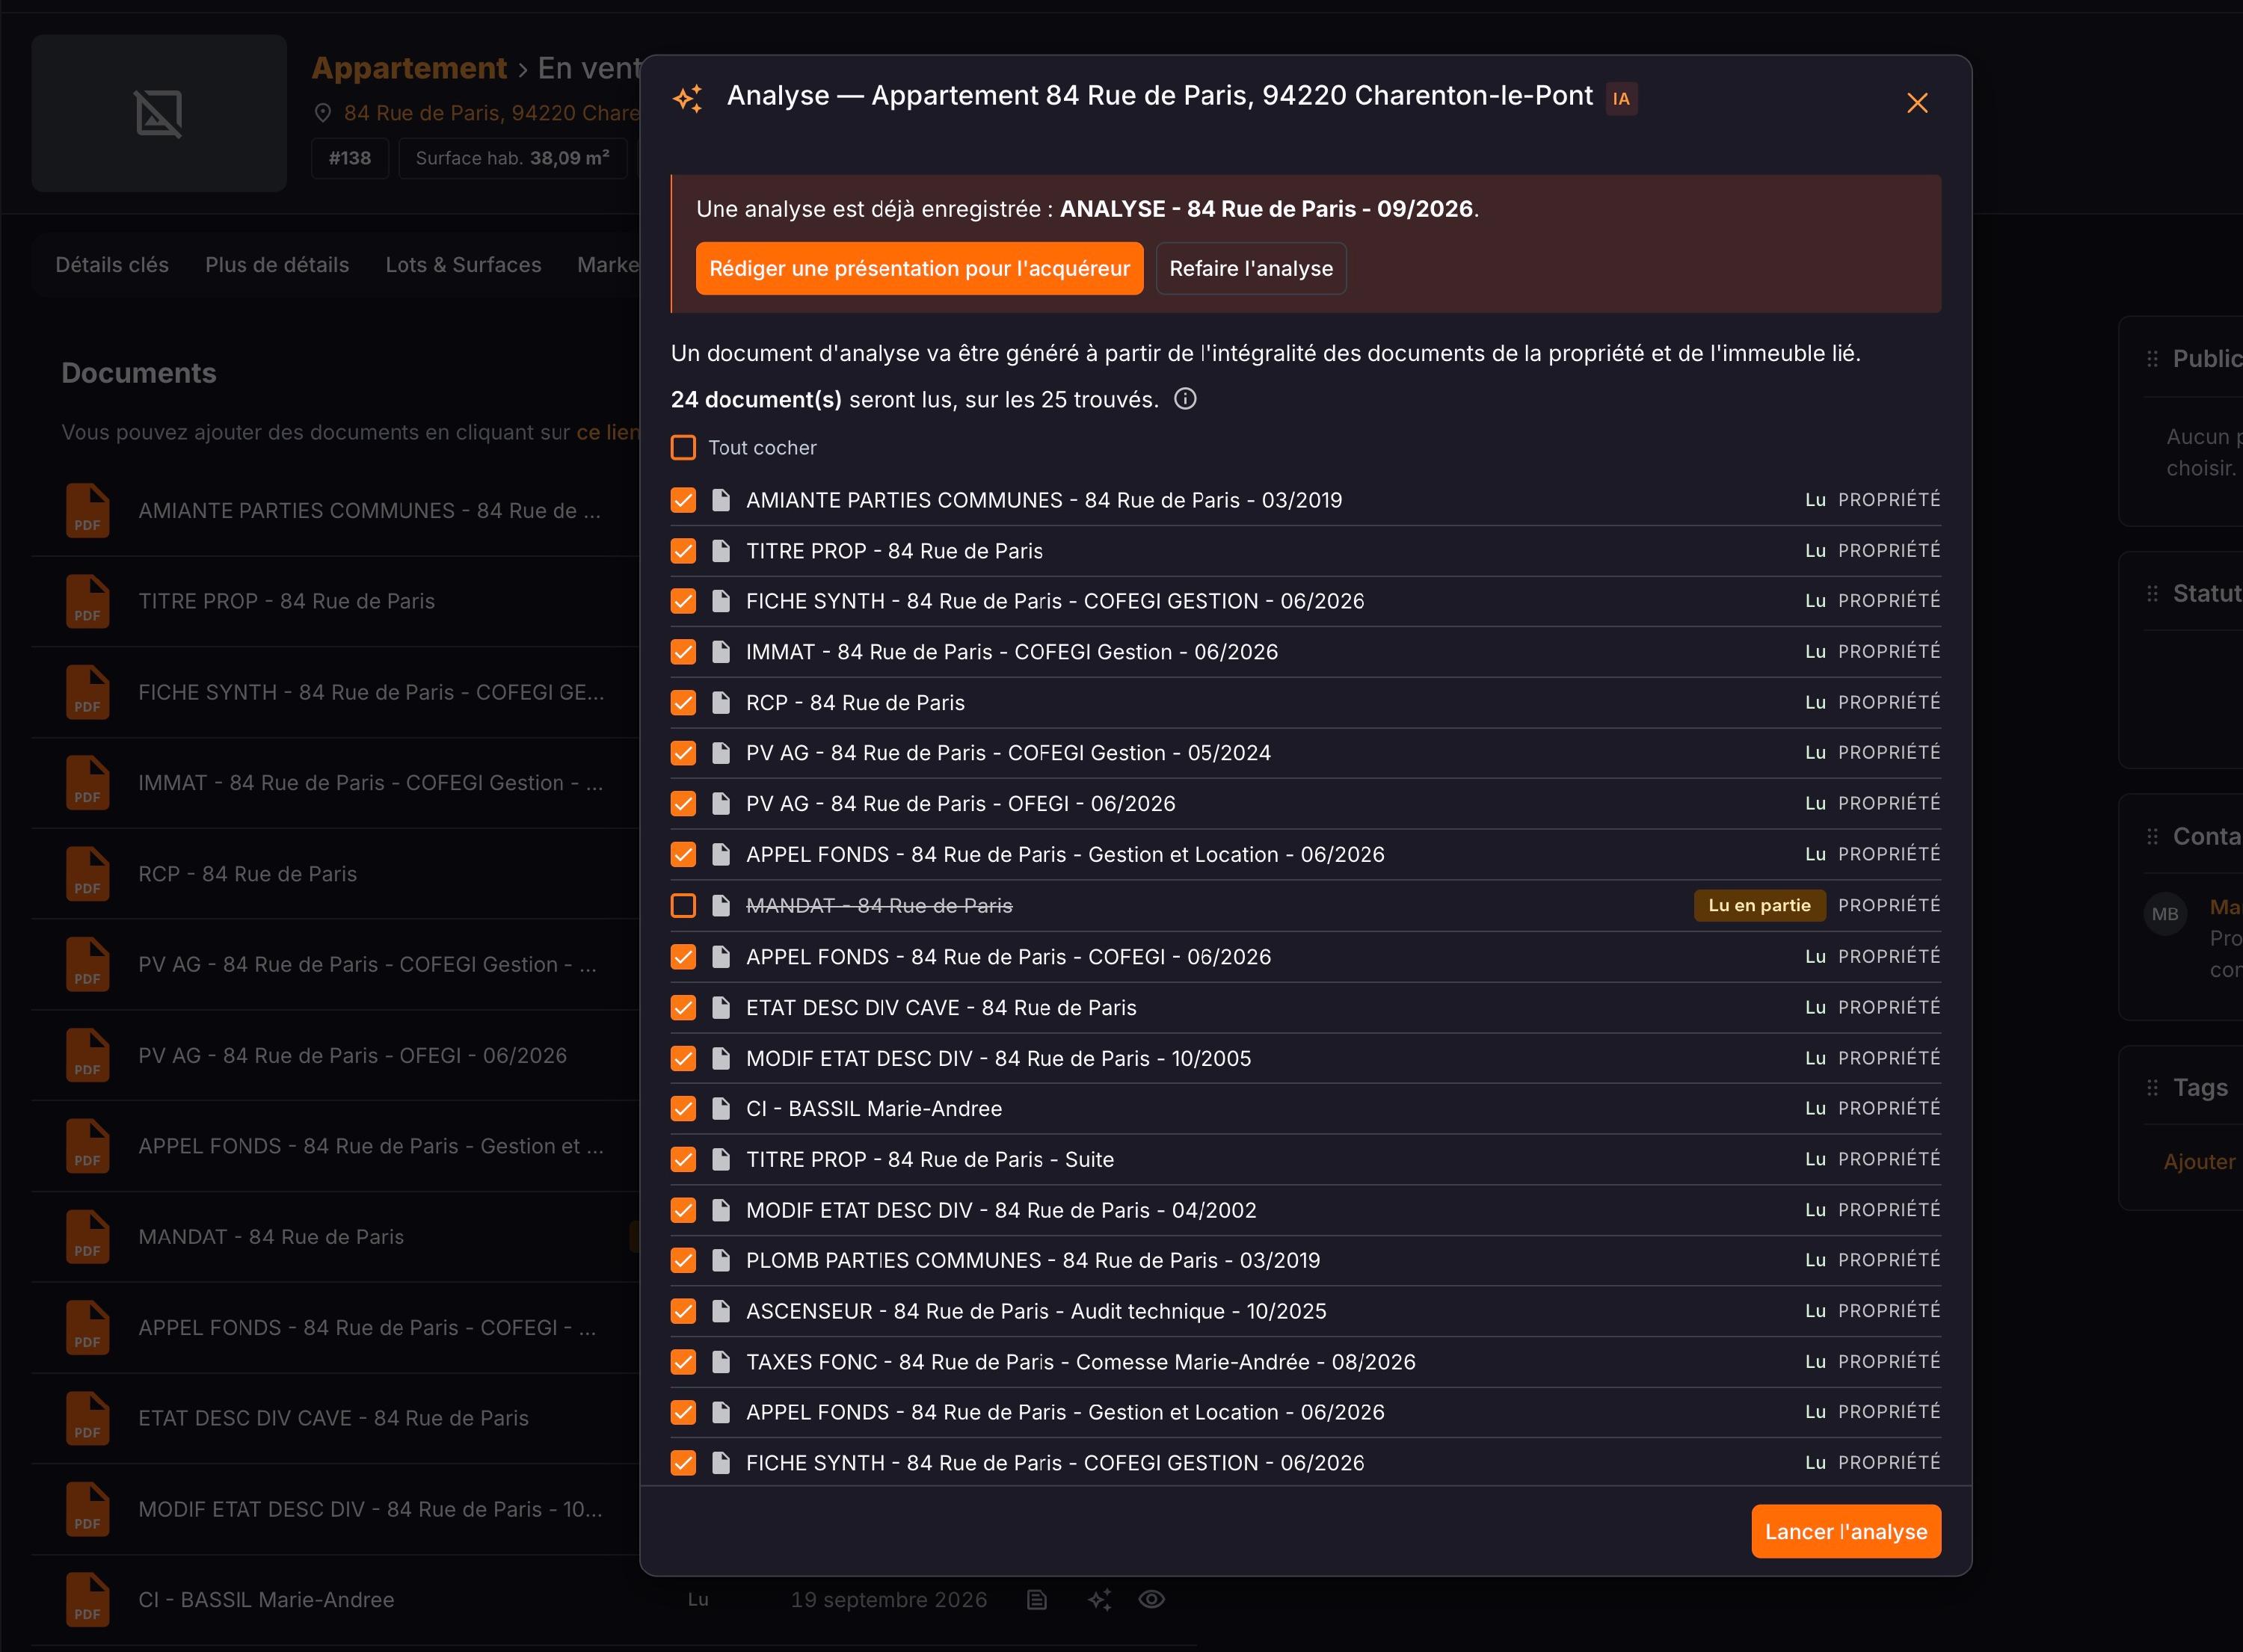This screenshot has width=2243, height=1652.
Task: Click the file icon of the MANDAT row in dialog
Action: (x=720, y=906)
